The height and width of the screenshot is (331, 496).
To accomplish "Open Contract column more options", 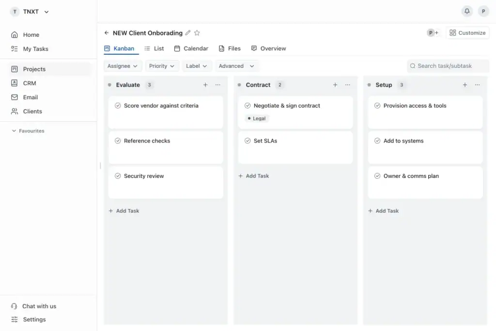I will click(x=347, y=85).
